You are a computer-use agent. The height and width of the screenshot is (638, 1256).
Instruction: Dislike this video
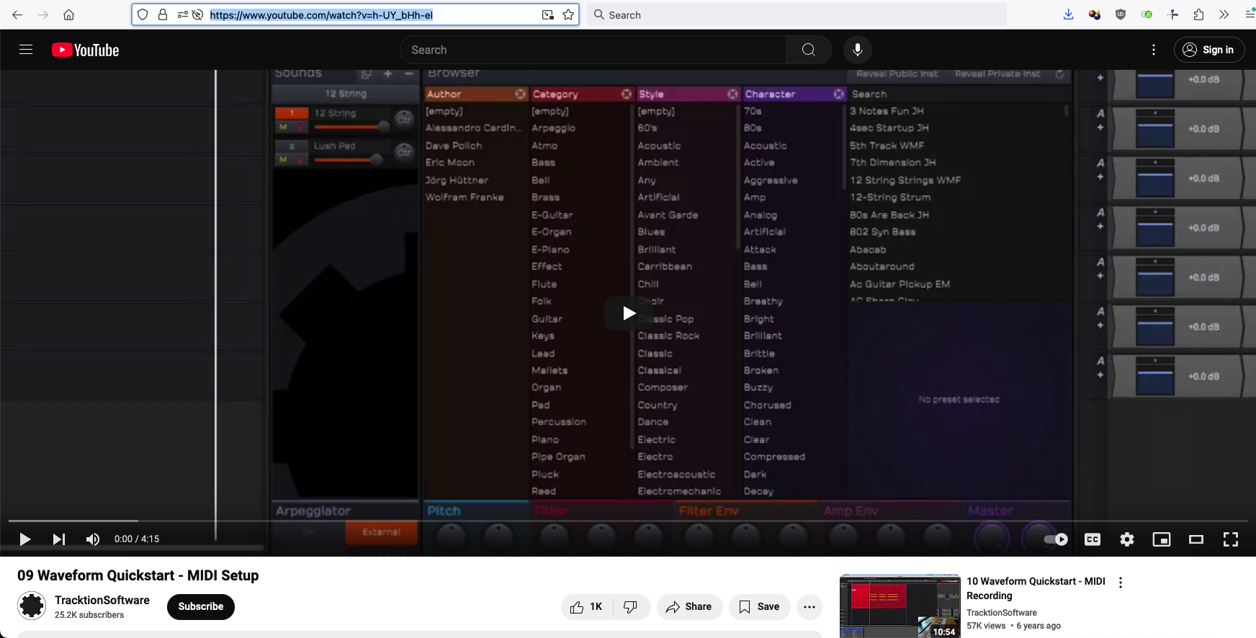click(x=631, y=607)
